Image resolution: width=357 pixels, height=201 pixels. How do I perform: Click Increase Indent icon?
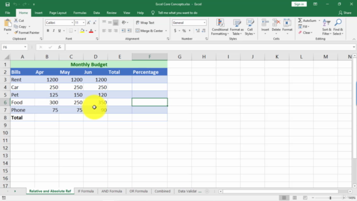tap(129, 31)
